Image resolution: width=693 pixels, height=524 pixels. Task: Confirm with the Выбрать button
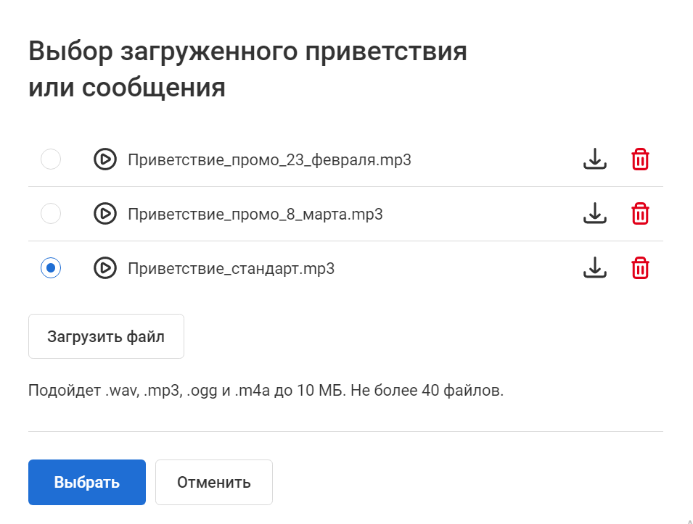(x=87, y=482)
